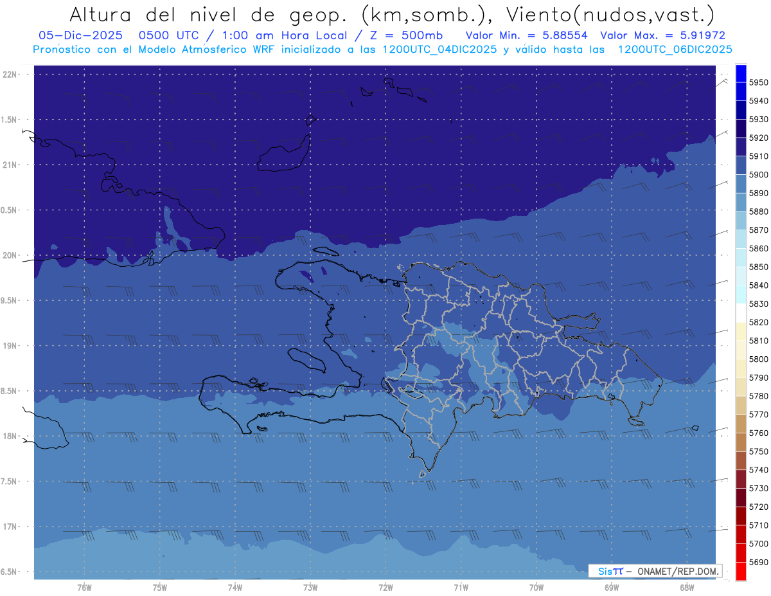Click the '7.5N' latitude label
This screenshot has height=596, width=771.
pyautogui.click(x=10, y=482)
